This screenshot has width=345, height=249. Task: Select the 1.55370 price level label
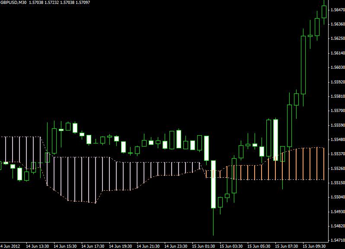[x=338, y=154]
